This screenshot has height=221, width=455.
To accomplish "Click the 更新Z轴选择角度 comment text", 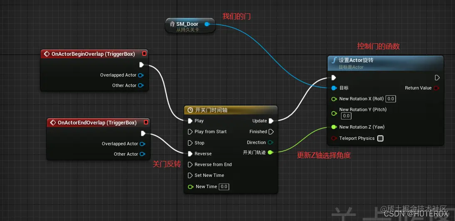I will tap(324, 155).
